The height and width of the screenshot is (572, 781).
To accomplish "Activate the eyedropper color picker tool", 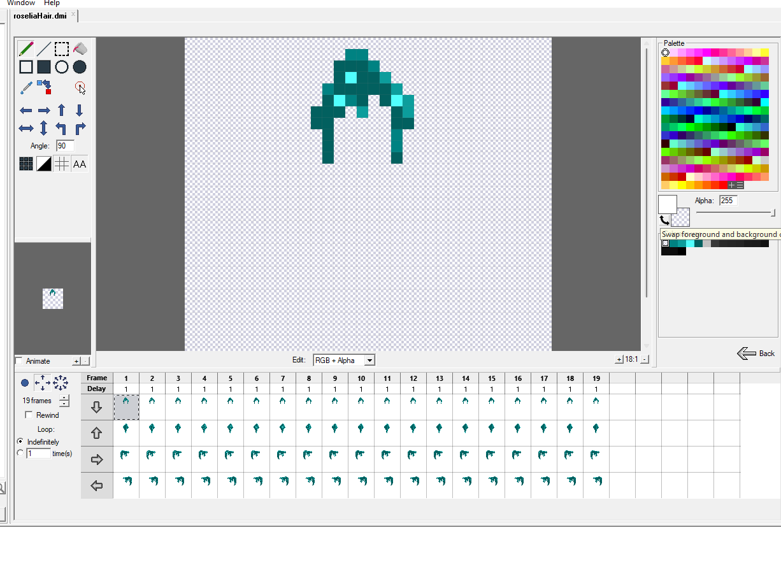I will (x=25, y=87).
